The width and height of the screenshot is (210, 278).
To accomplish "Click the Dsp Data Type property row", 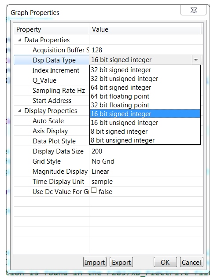I will point(52,60).
